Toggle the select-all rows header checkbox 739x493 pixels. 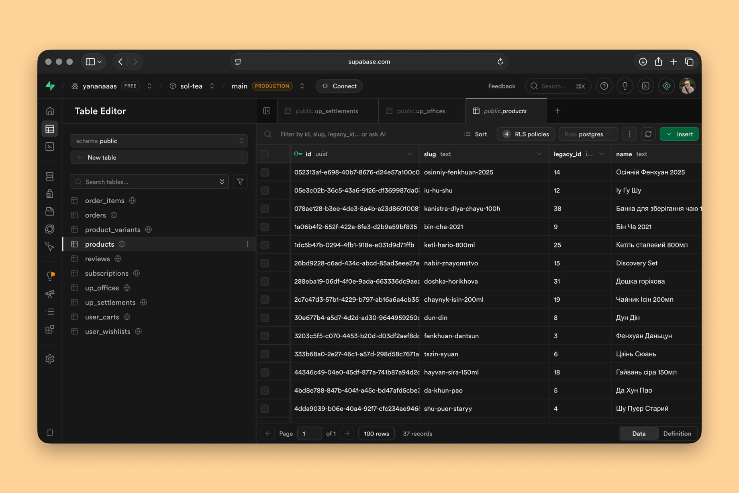(265, 154)
